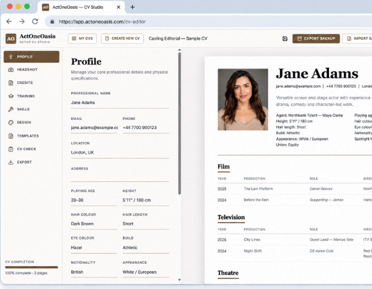372x289 pixels.
Task: Click the empty Address field
Action: (x=120, y=176)
